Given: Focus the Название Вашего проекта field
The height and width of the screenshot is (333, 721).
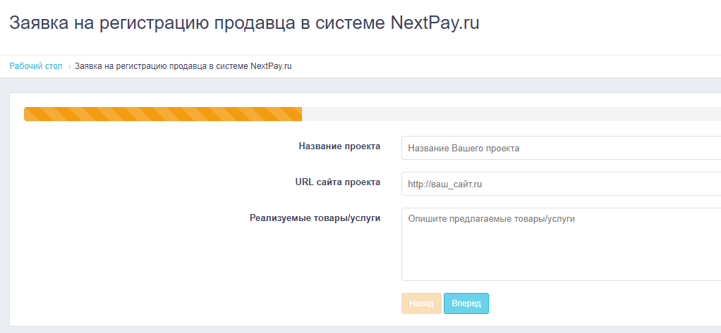Looking at the screenshot, I should point(561,148).
